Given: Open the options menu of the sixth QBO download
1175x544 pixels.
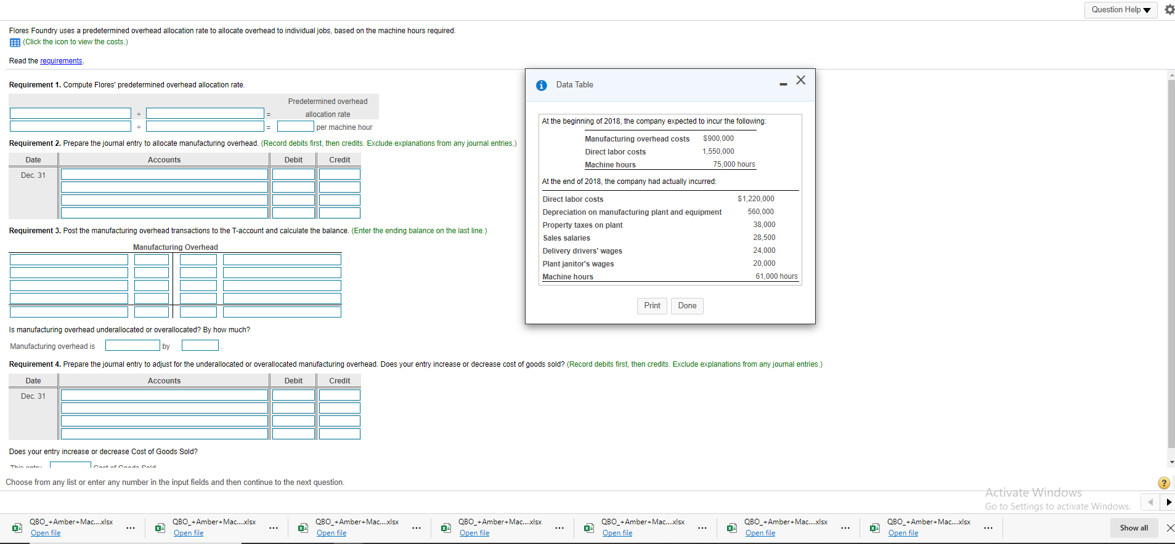Looking at the screenshot, I should click(x=845, y=528).
